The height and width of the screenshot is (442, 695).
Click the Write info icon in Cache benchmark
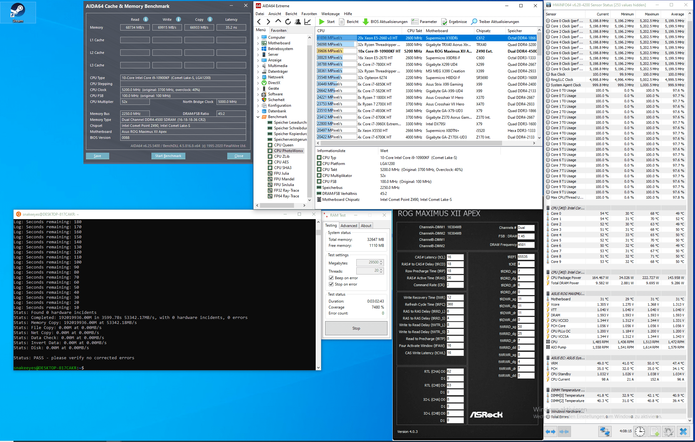178,19
